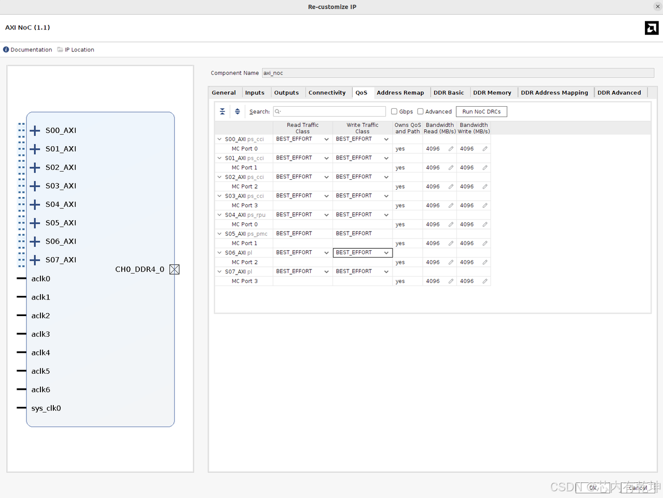Edit write bandwidth pencil for S07_AXI MC Port 3
Screen dimensions: 663x498
coord(485,281)
